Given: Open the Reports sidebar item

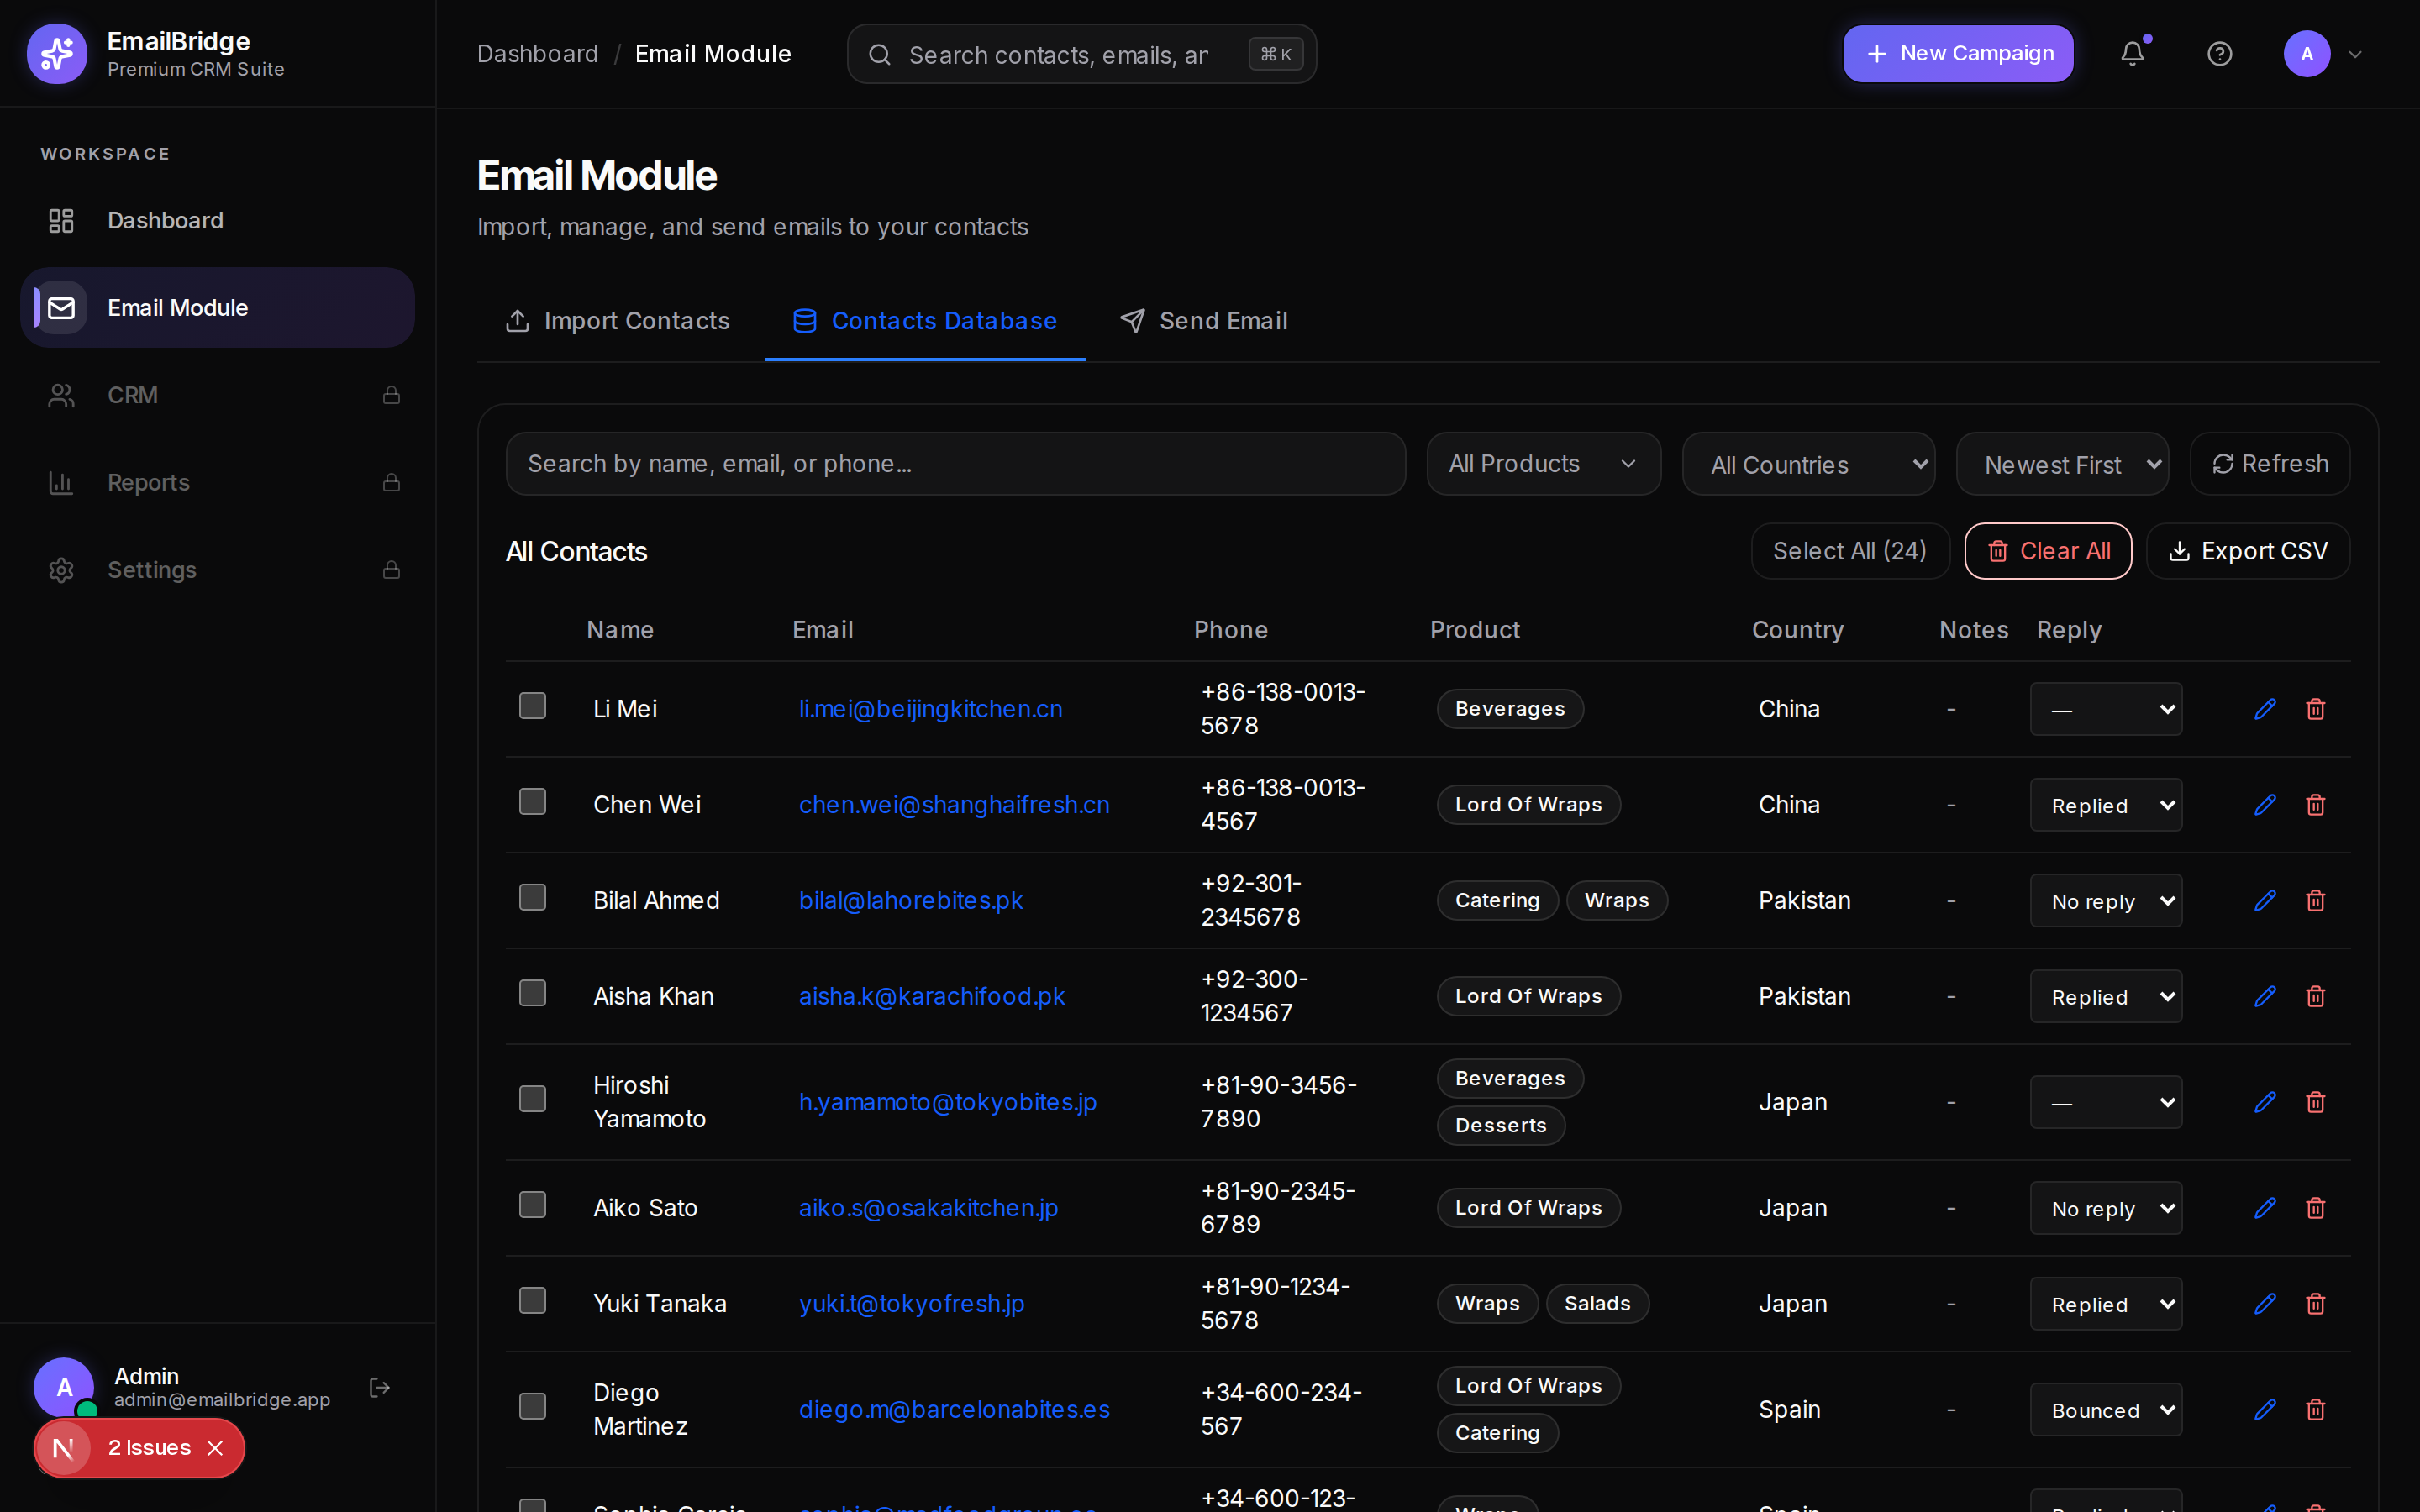Looking at the screenshot, I should click(217, 482).
